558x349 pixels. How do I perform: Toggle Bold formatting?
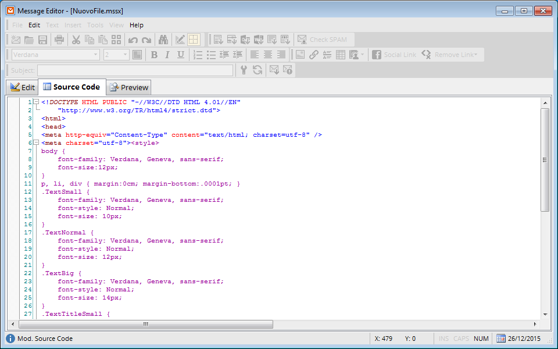(154, 55)
